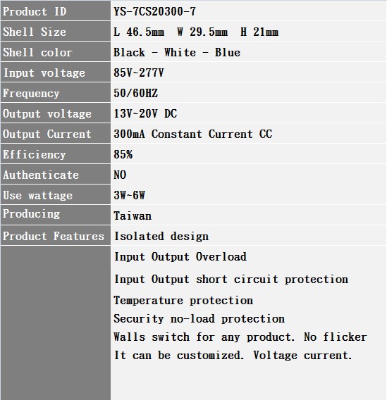Click the Shell Size label cell

(56, 32)
